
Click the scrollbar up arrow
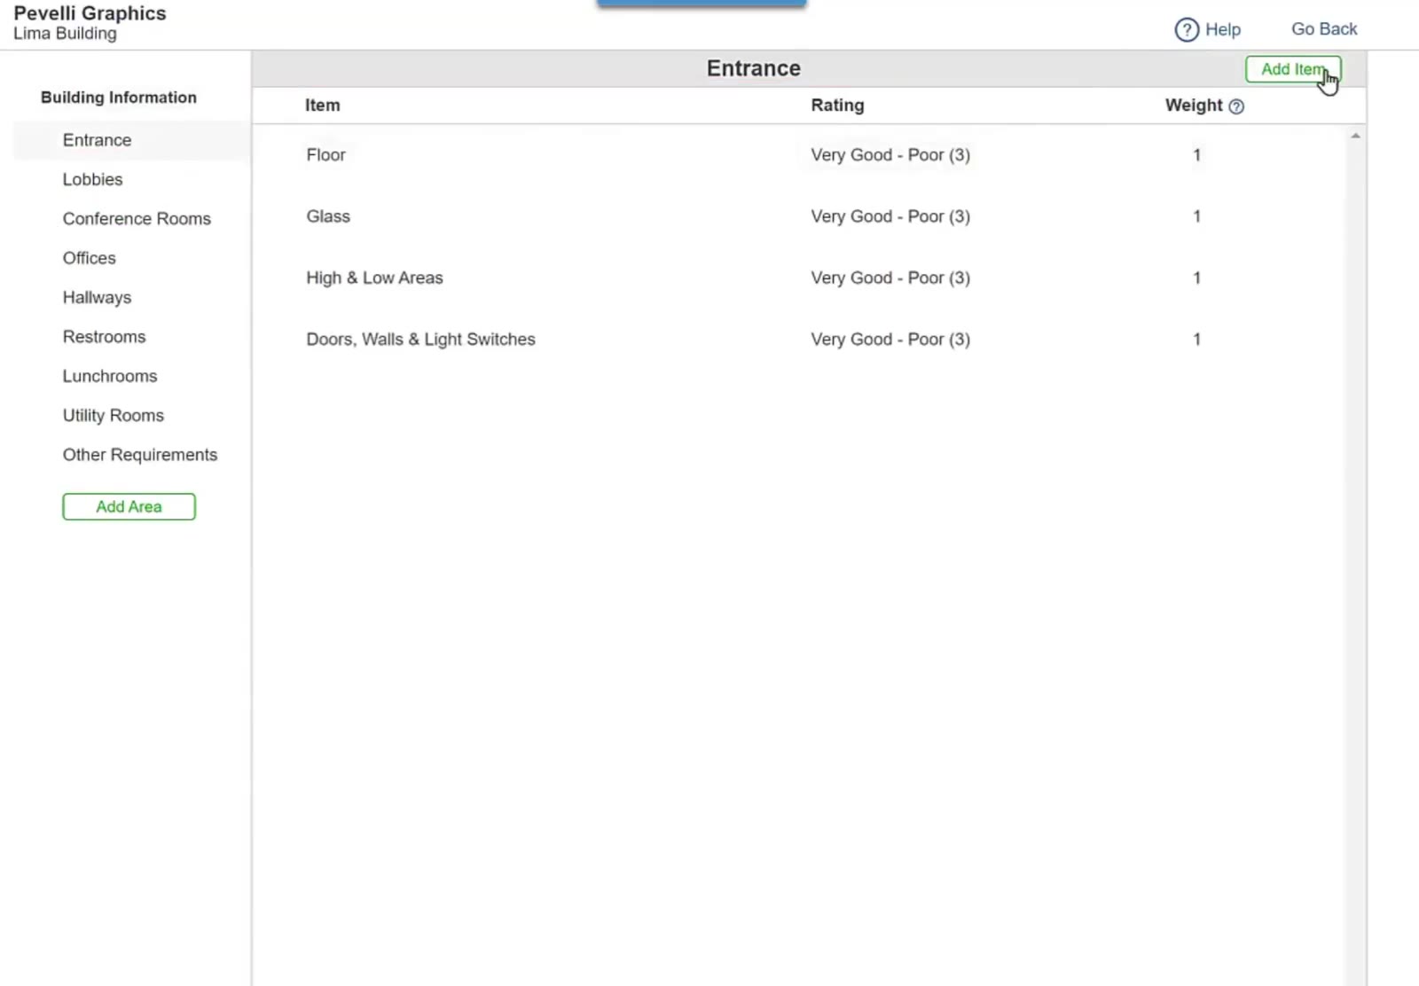1355,136
